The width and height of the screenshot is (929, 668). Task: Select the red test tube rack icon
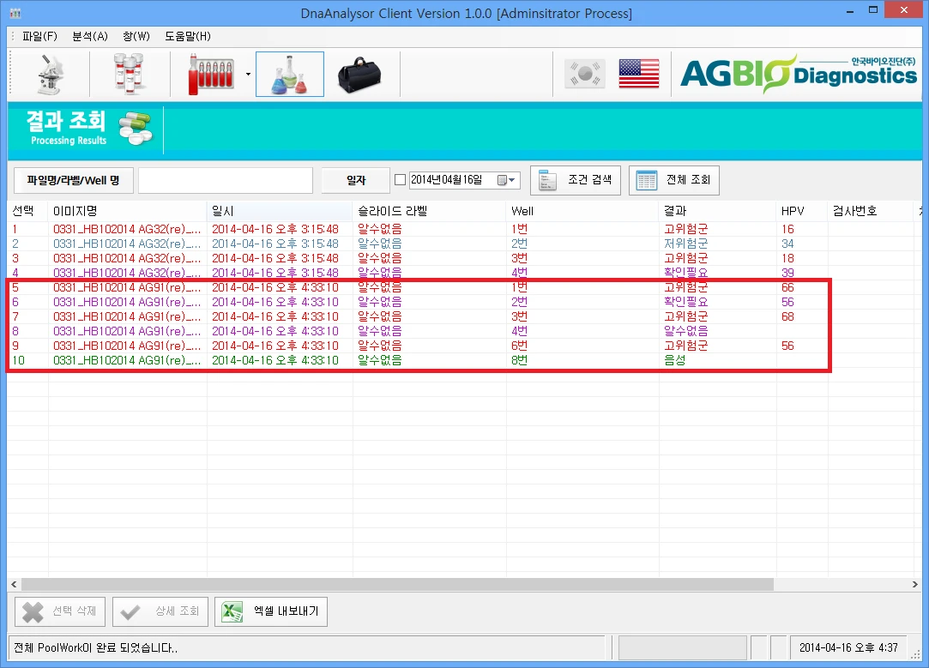(x=210, y=74)
